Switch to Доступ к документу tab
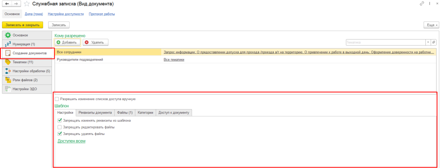Screen dimensions: 440x168 (x=174, y=113)
